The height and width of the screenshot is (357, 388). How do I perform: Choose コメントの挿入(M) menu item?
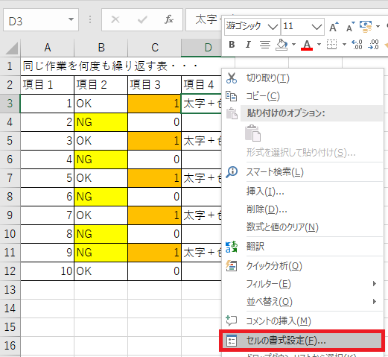pos(302,320)
